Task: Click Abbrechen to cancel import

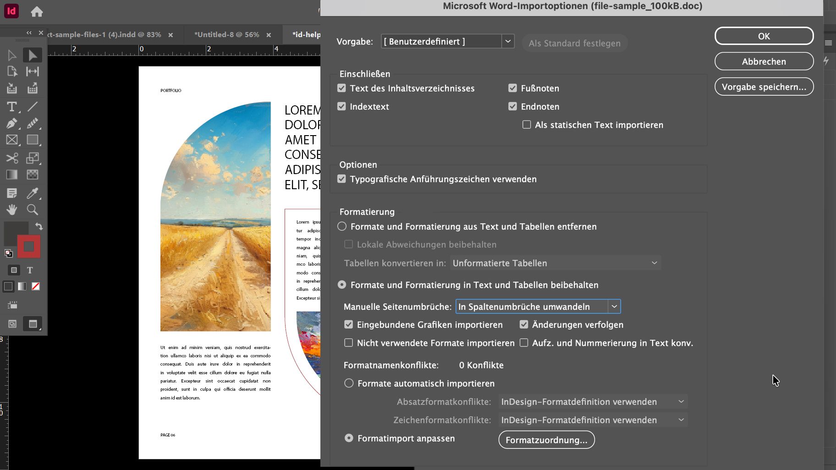Action: (x=764, y=61)
